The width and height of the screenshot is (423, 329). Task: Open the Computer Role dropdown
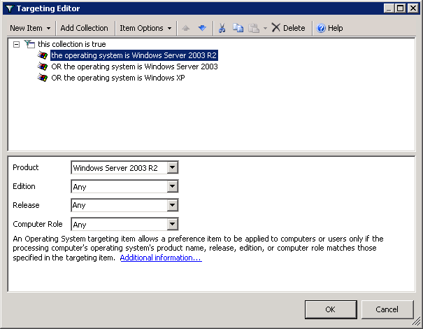(x=173, y=224)
